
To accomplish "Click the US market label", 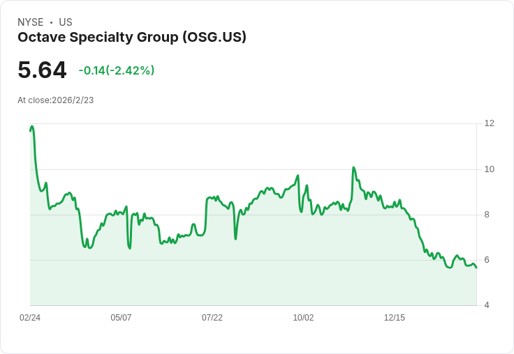I will 66,22.
